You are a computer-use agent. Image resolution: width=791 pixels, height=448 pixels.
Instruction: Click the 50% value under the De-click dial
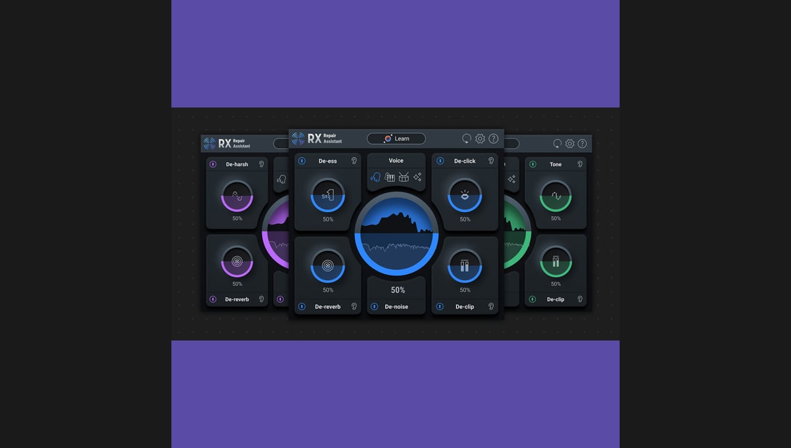click(465, 219)
